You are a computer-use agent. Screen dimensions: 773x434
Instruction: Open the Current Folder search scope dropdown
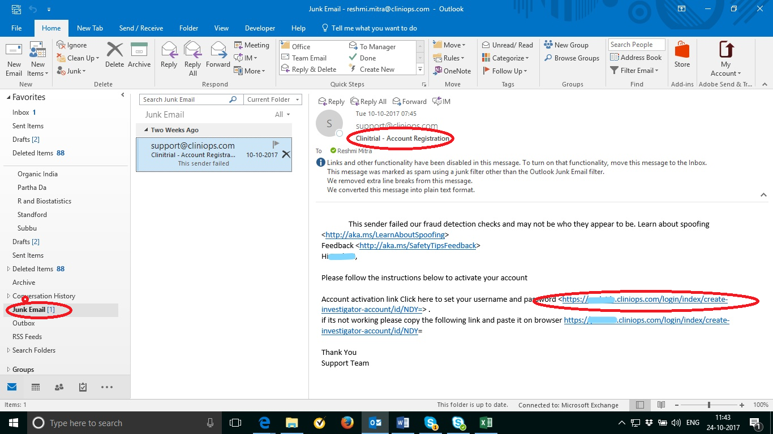point(272,99)
